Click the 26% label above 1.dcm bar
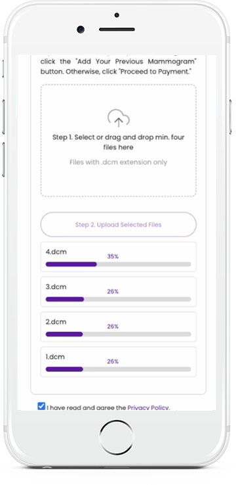The height and width of the screenshot is (485, 236). tap(113, 361)
